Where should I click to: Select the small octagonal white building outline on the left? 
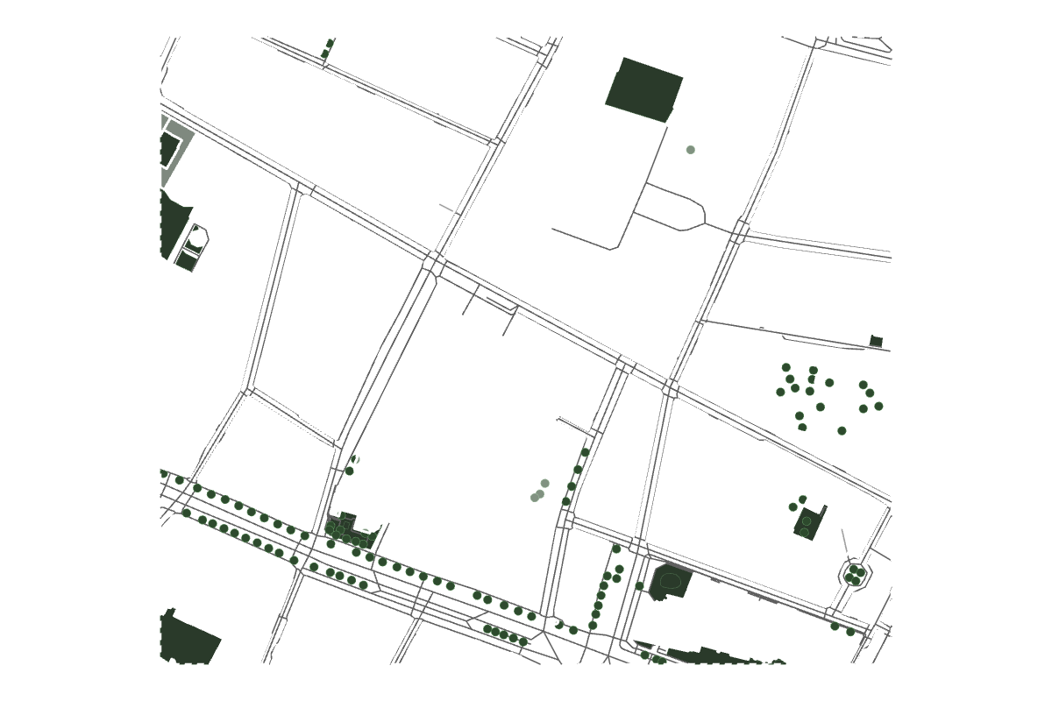(198, 237)
